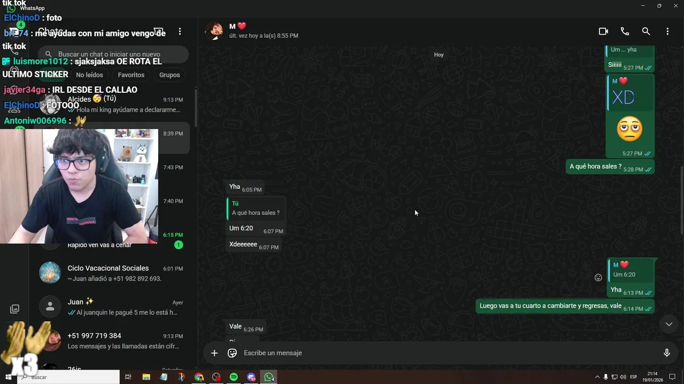Screen dimensions: 684x384
Task: Filter chats by No leídos
Action: coord(89,75)
